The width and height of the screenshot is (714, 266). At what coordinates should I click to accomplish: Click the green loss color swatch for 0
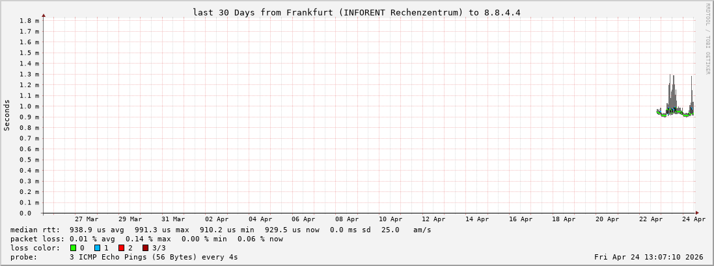coord(74,248)
